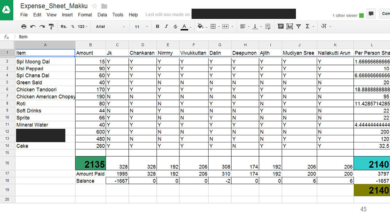This screenshot has height=219, width=390.
Task: Select the paint format roller icon
Action: pyautogui.click(x=51, y=26)
